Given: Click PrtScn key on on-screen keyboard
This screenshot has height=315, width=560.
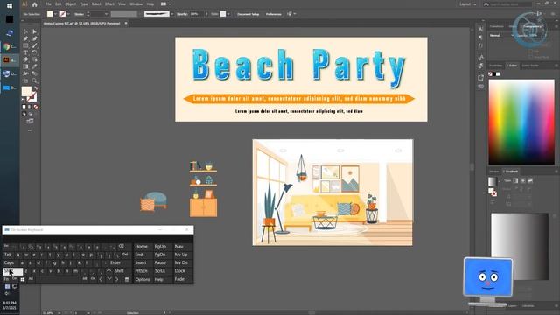Looking at the screenshot, I should click(x=141, y=271).
